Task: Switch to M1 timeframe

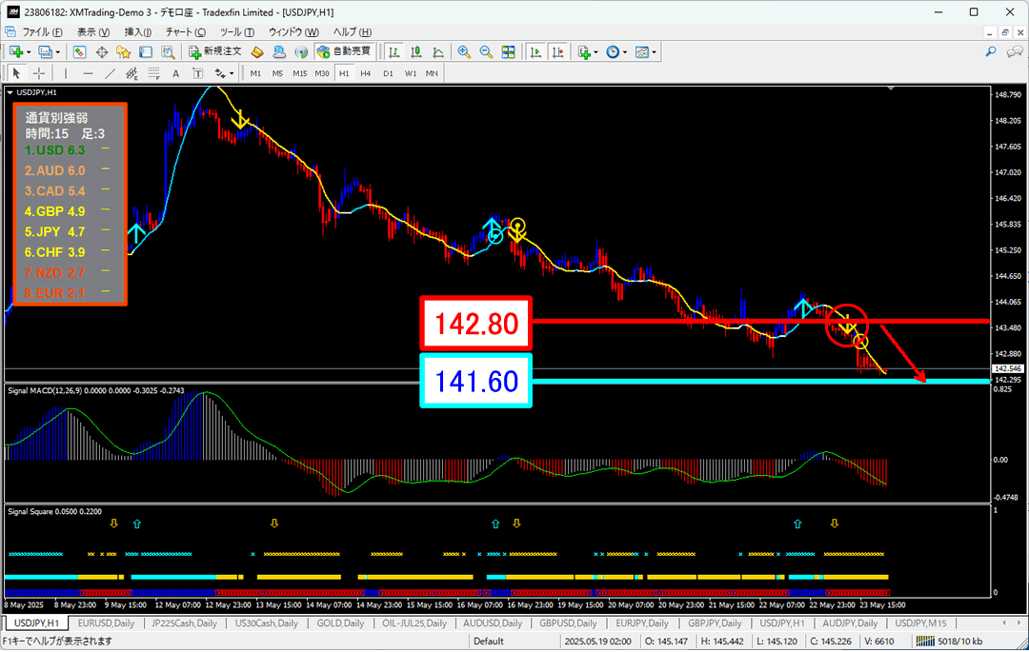Action: tap(256, 73)
